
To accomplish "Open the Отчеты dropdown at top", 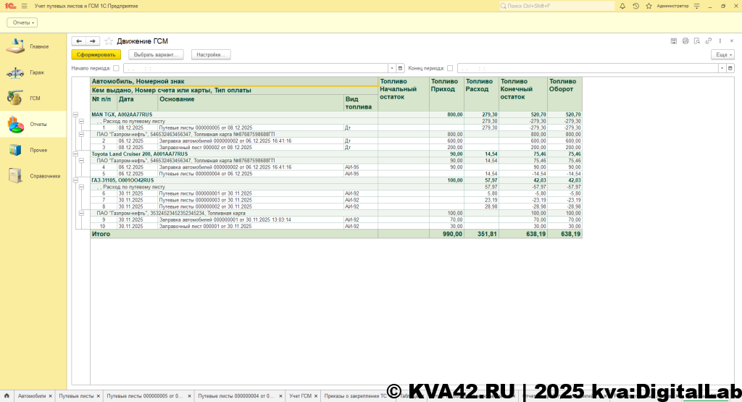I will (22, 22).
